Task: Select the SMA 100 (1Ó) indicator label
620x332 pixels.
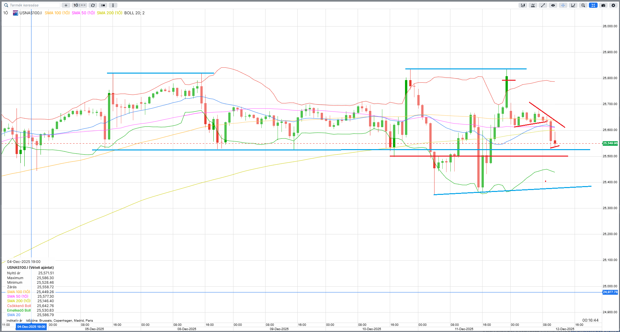Action: (57, 13)
